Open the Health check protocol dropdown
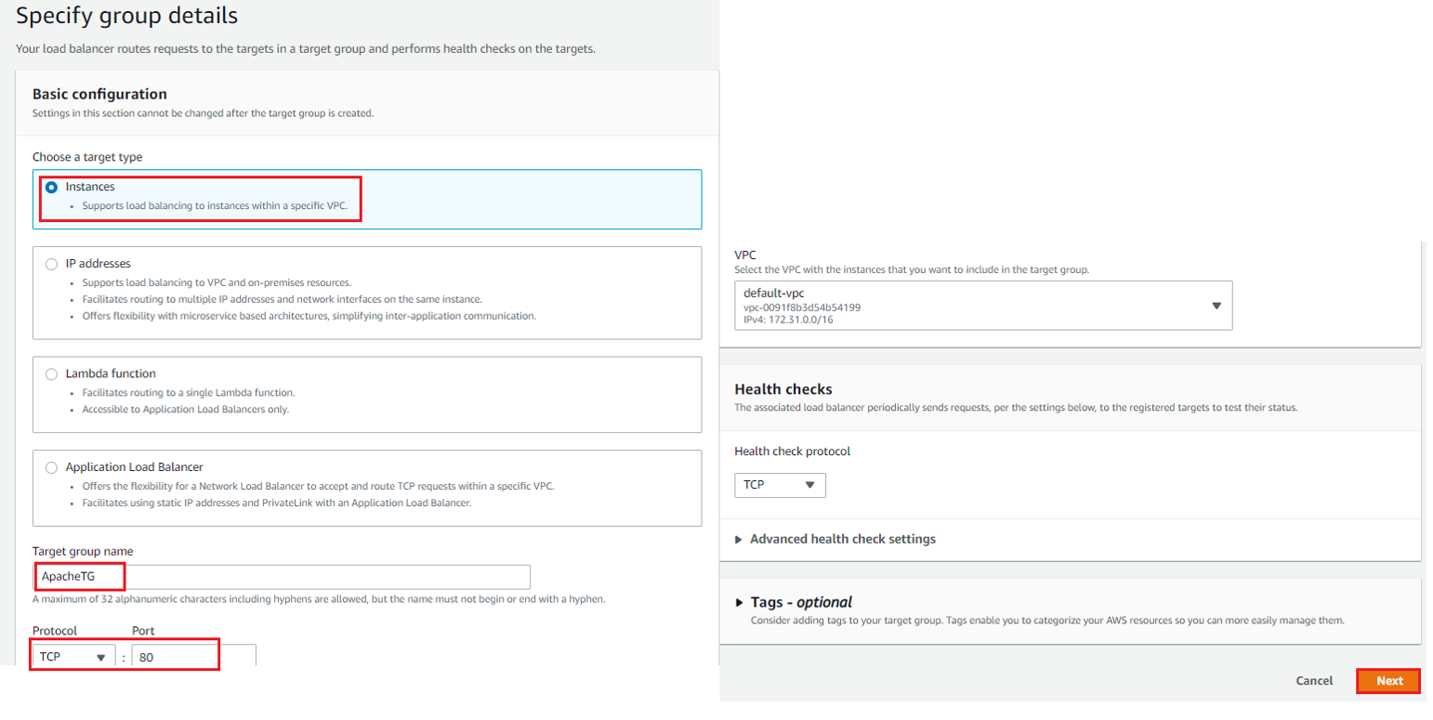The width and height of the screenshot is (1433, 720). click(x=779, y=485)
